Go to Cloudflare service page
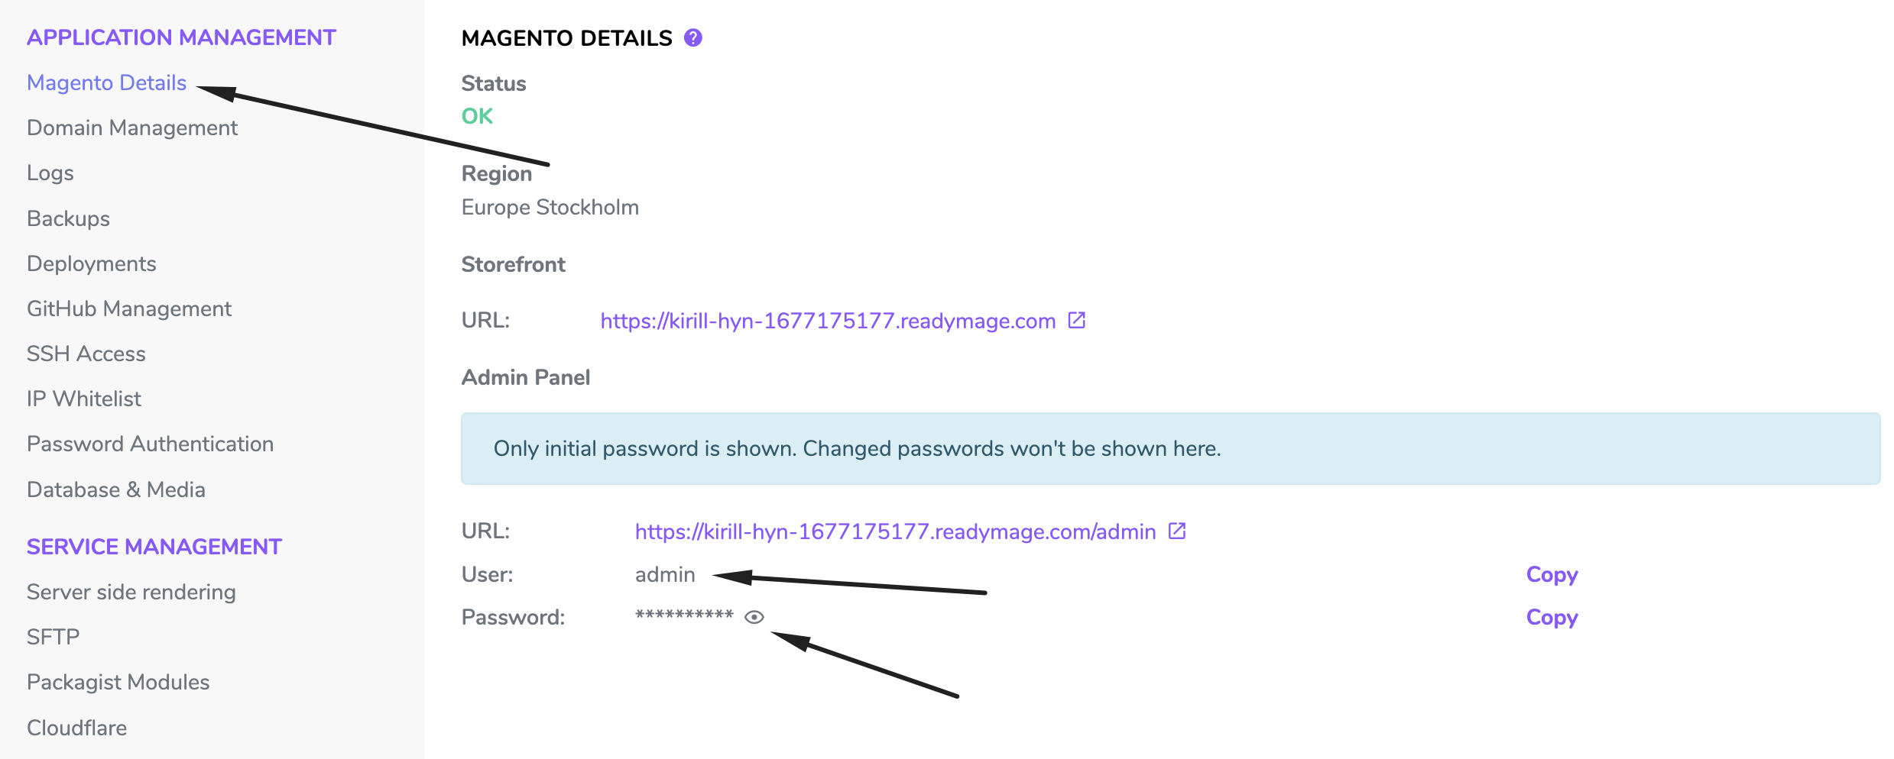 coord(76,728)
